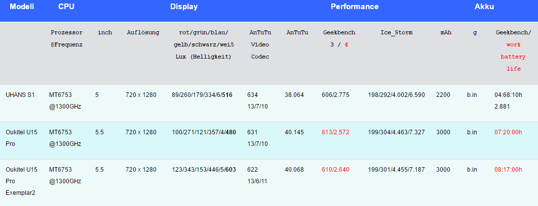This screenshot has height=206, width=538.
Task: Click MT6753 @1300GHz in the Exemplar2 row
Action: [x=65, y=175]
